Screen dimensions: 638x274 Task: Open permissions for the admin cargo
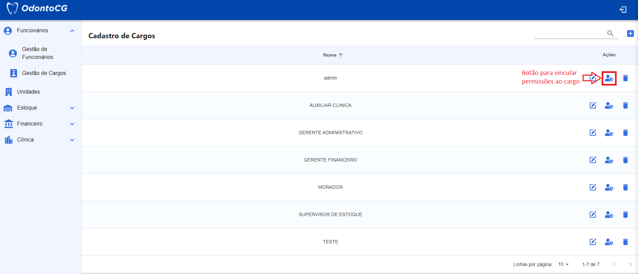[x=609, y=78]
